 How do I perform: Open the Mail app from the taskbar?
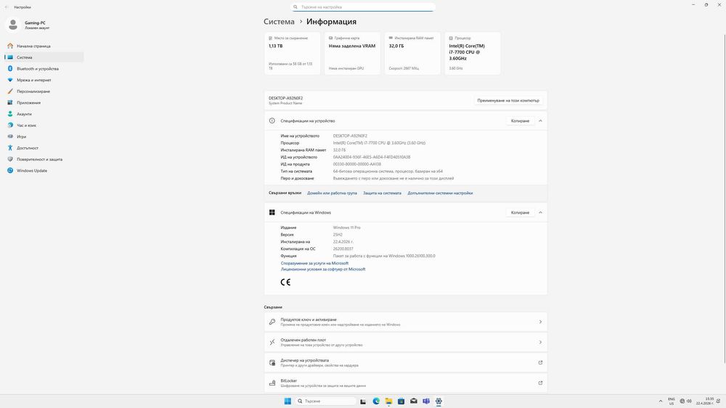414,401
